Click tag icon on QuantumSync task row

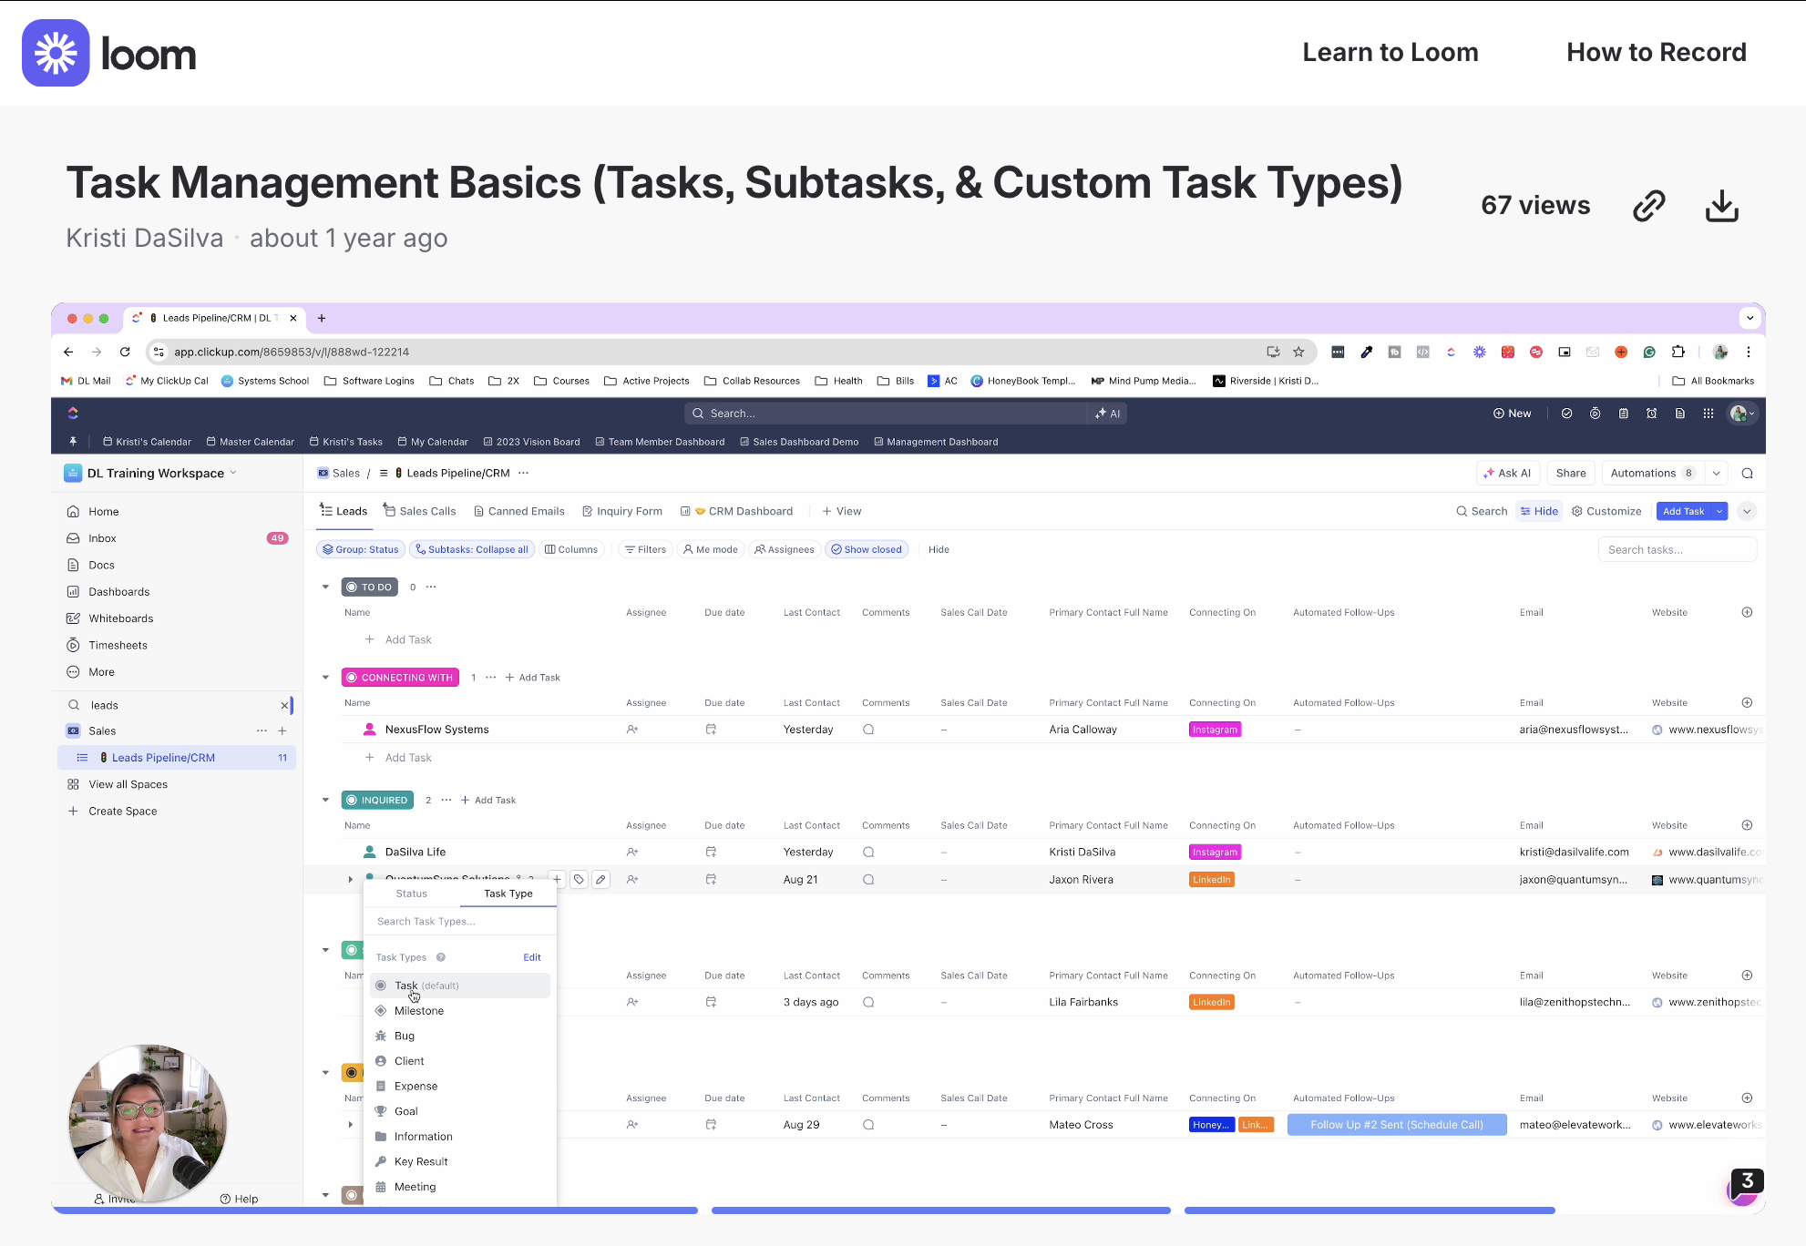tap(579, 879)
